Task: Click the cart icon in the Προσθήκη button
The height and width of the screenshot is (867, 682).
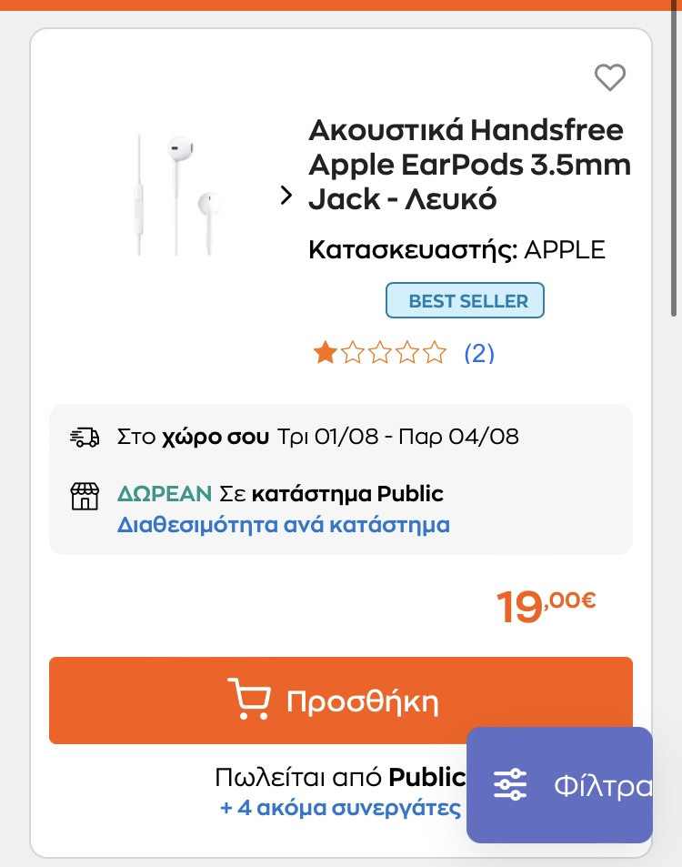Action: tap(248, 701)
